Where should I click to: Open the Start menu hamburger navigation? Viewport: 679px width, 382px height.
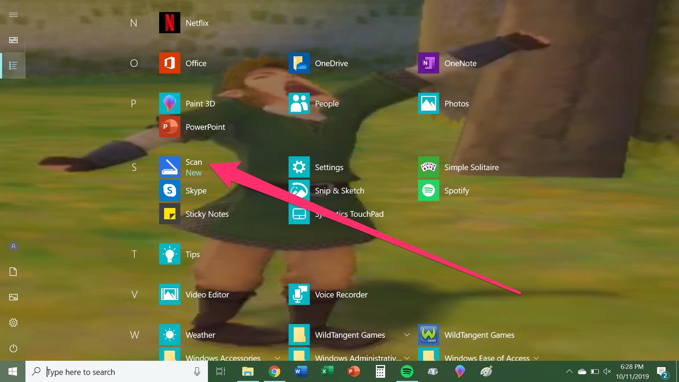tap(13, 15)
